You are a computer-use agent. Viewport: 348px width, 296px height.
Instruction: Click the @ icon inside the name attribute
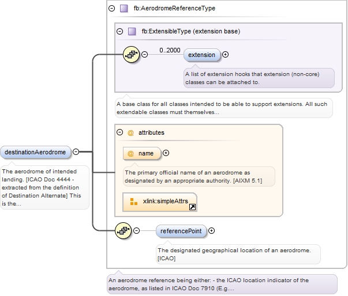pos(130,153)
